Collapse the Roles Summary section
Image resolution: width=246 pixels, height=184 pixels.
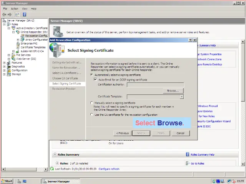click(54, 155)
